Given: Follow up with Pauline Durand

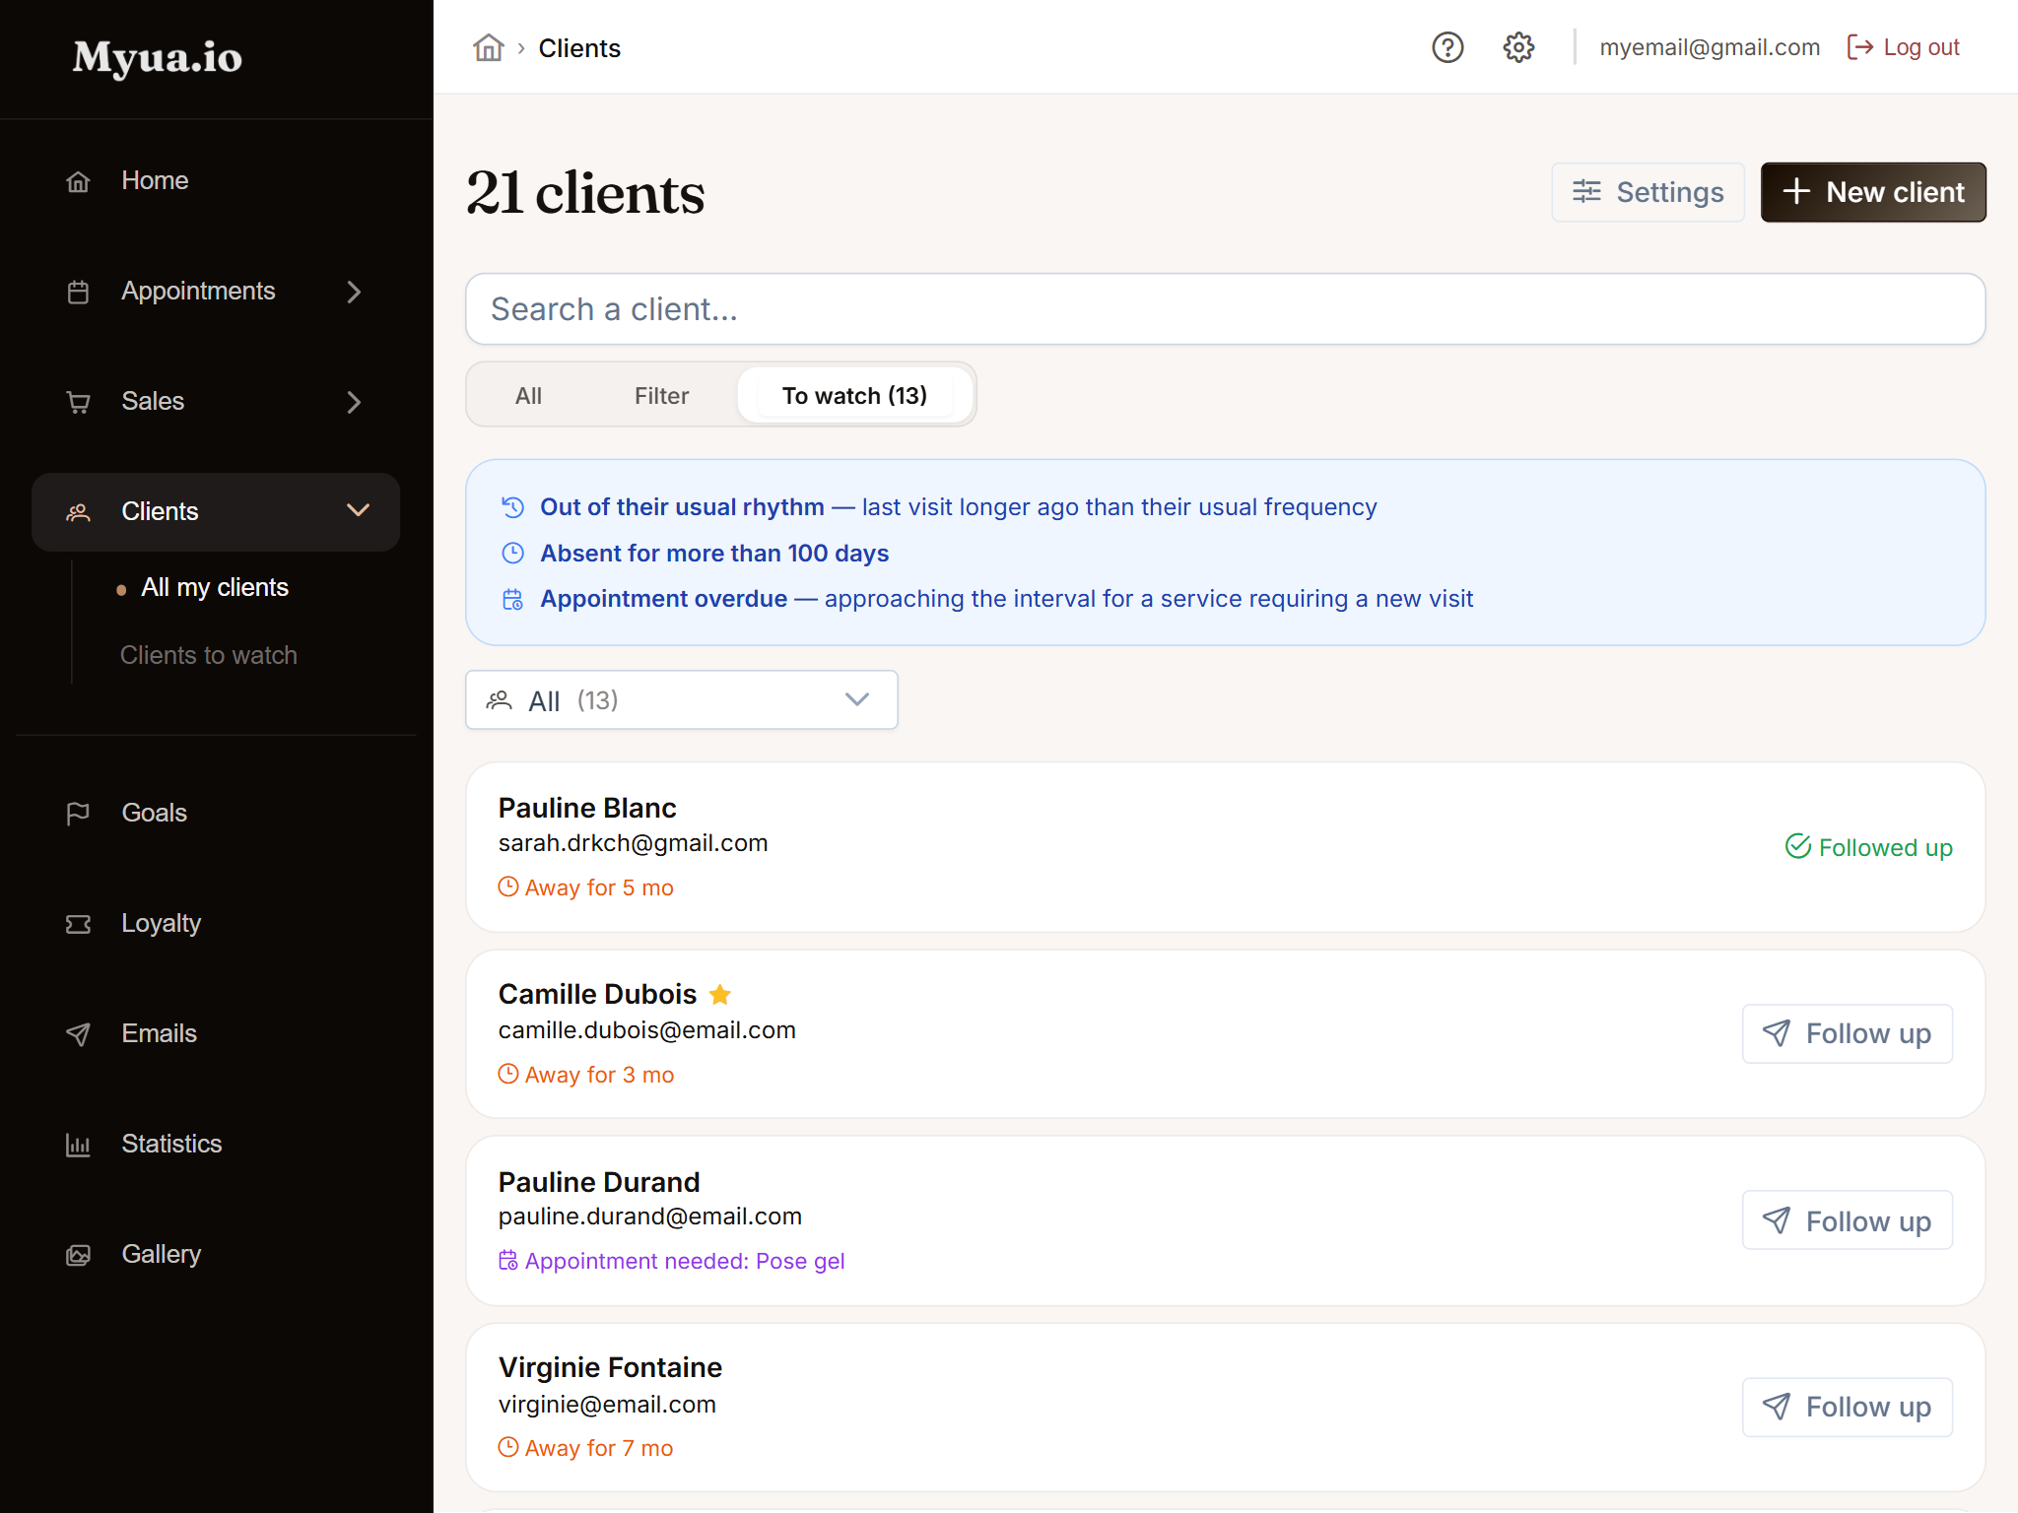Looking at the screenshot, I should pos(1848,1220).
